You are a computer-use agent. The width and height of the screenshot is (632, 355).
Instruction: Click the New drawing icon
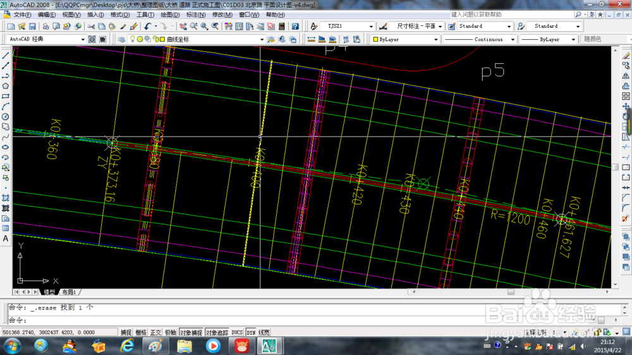pyautogui.click(x=11, y=27)
